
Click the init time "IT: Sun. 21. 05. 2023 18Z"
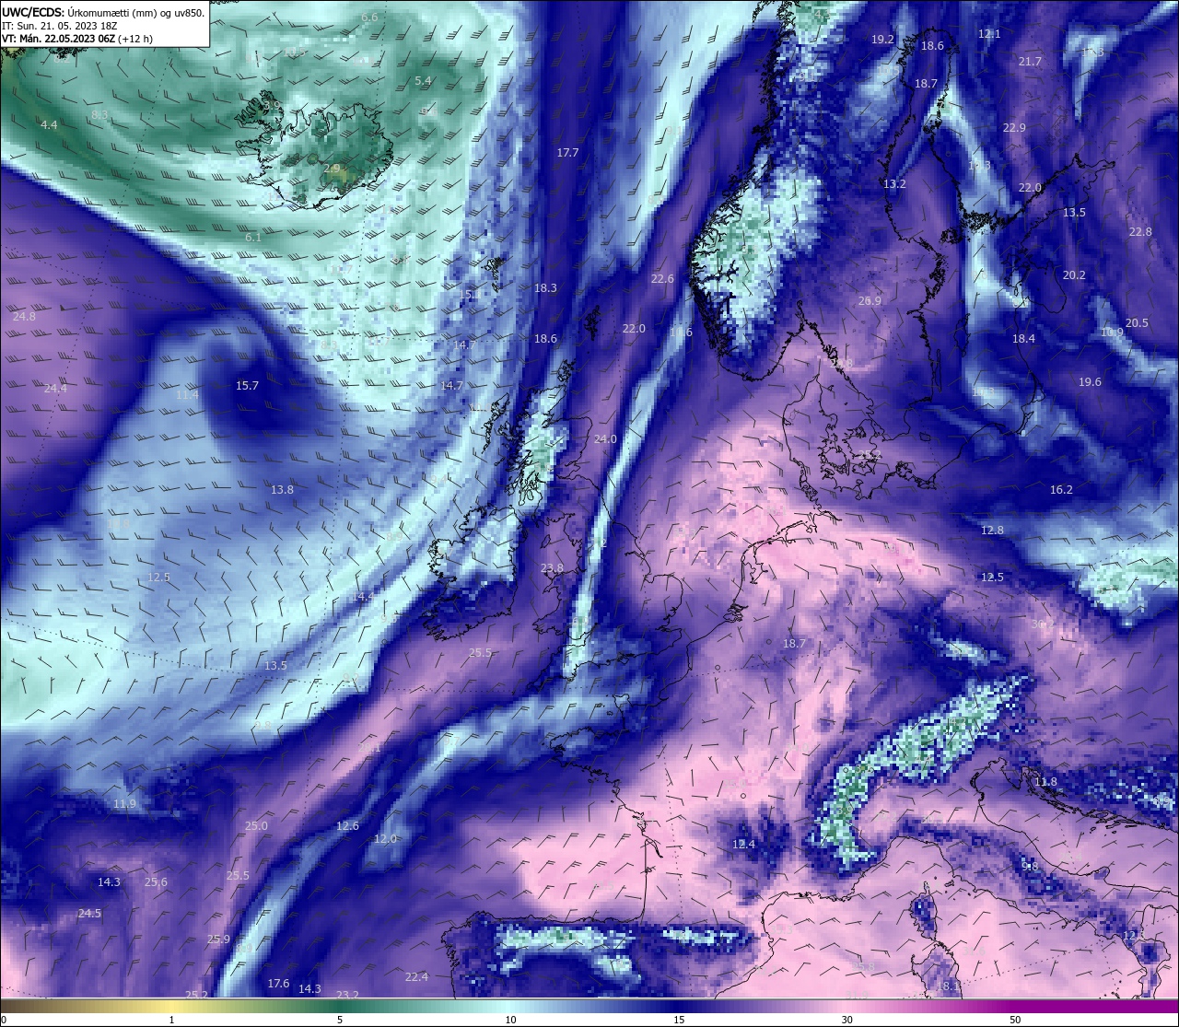(60, 26)
